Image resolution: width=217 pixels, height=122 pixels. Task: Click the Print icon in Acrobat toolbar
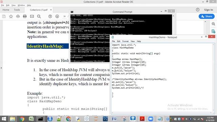[x=25, y=16]
